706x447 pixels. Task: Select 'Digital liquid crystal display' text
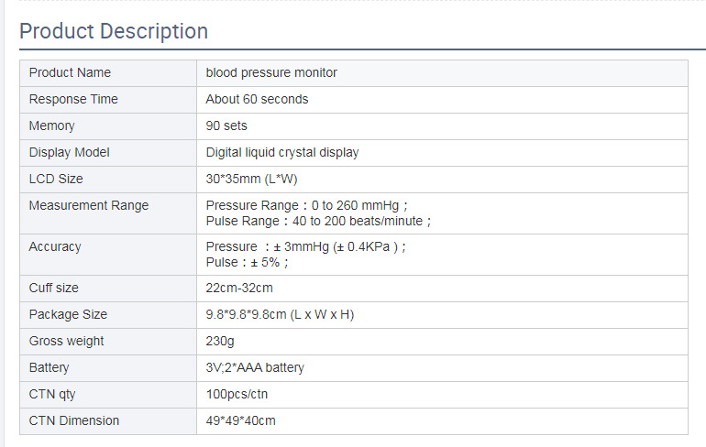(x=282, y=152)
